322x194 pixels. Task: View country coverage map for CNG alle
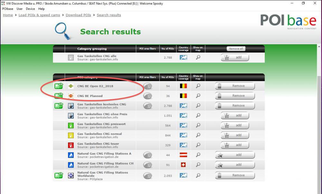[x=184, y=57]
